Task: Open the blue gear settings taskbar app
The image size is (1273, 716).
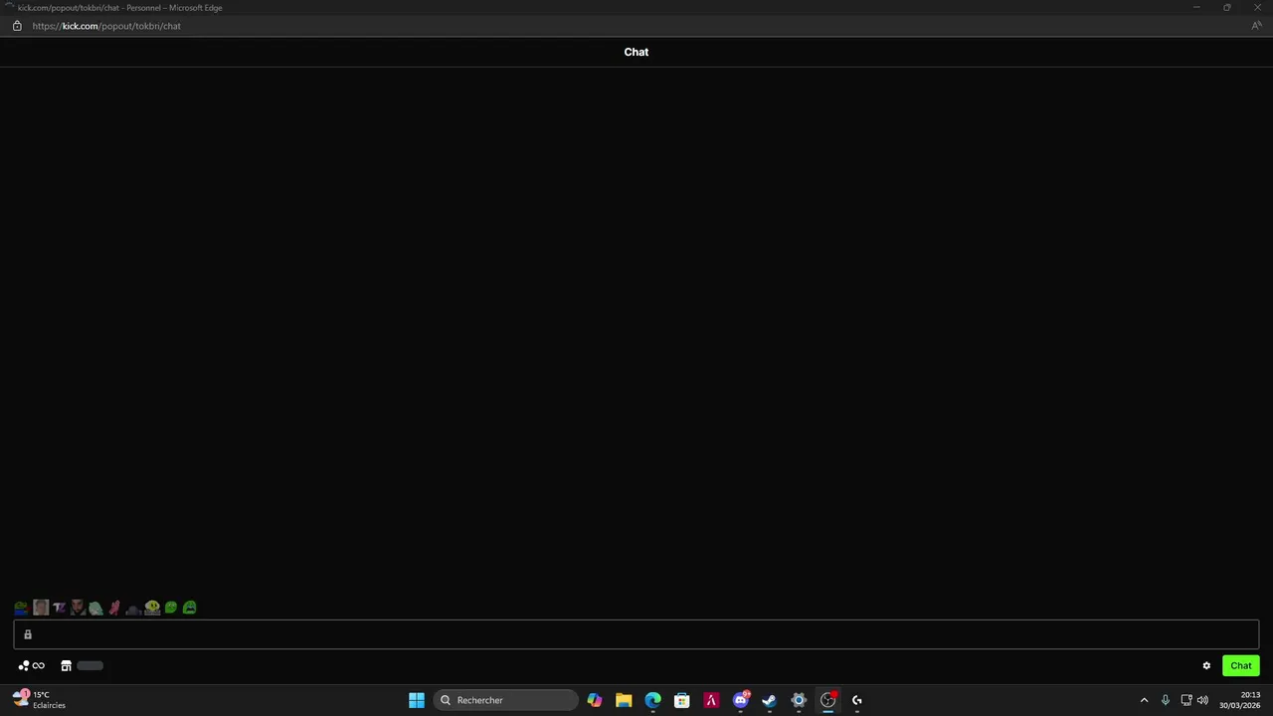Action: (799, 700)
